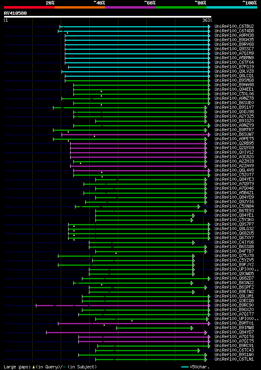Screen dimensions: 261x370
Task: Select the UniRef100_Q6L4V8 label
Action: point(234,170)
